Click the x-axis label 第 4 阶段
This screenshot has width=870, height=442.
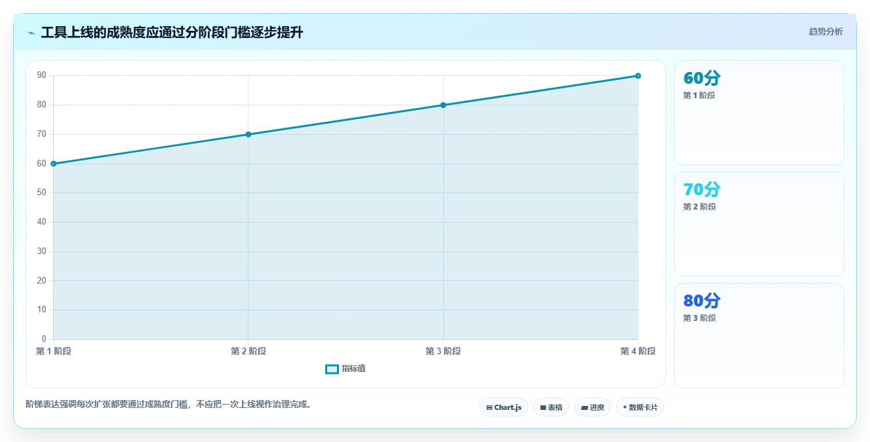638,351
